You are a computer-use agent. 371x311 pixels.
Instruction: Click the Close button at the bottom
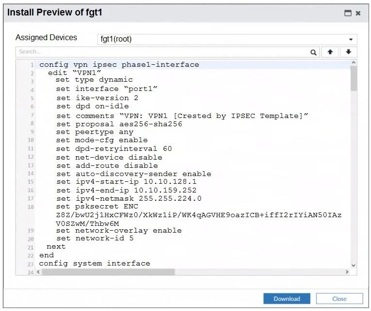(339, 299)
